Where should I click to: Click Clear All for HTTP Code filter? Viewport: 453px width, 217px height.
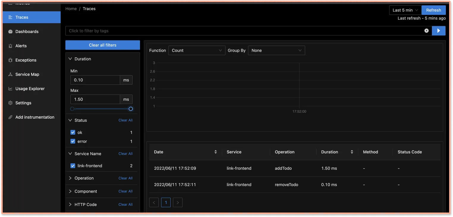click(x=125, y=205)
